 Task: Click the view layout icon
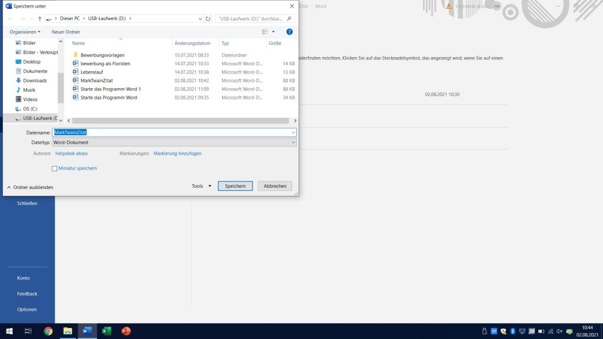coord(266,32)
